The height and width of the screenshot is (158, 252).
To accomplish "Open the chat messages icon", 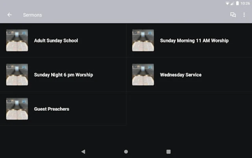I will click(x=233, y=15).
